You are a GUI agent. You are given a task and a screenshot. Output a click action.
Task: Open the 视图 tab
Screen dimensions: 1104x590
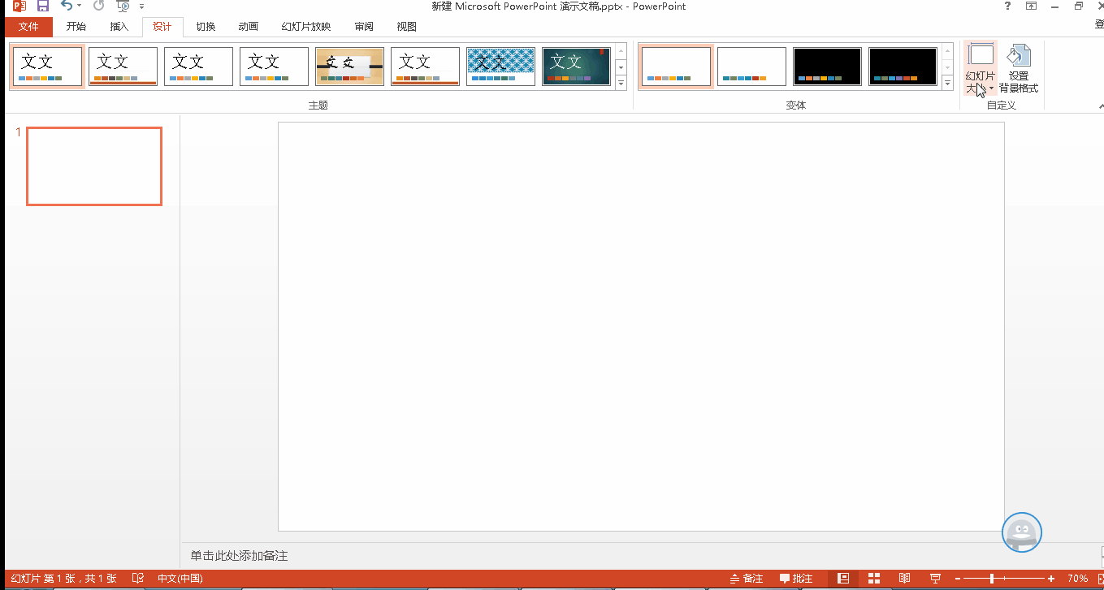(407, 27)
